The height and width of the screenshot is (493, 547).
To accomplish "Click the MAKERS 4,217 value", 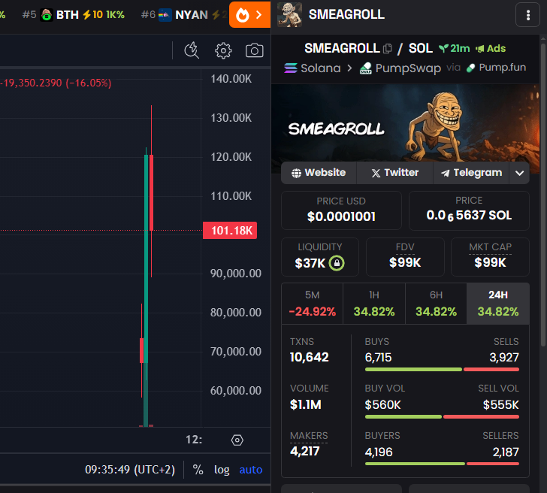I will coord(304,451).
